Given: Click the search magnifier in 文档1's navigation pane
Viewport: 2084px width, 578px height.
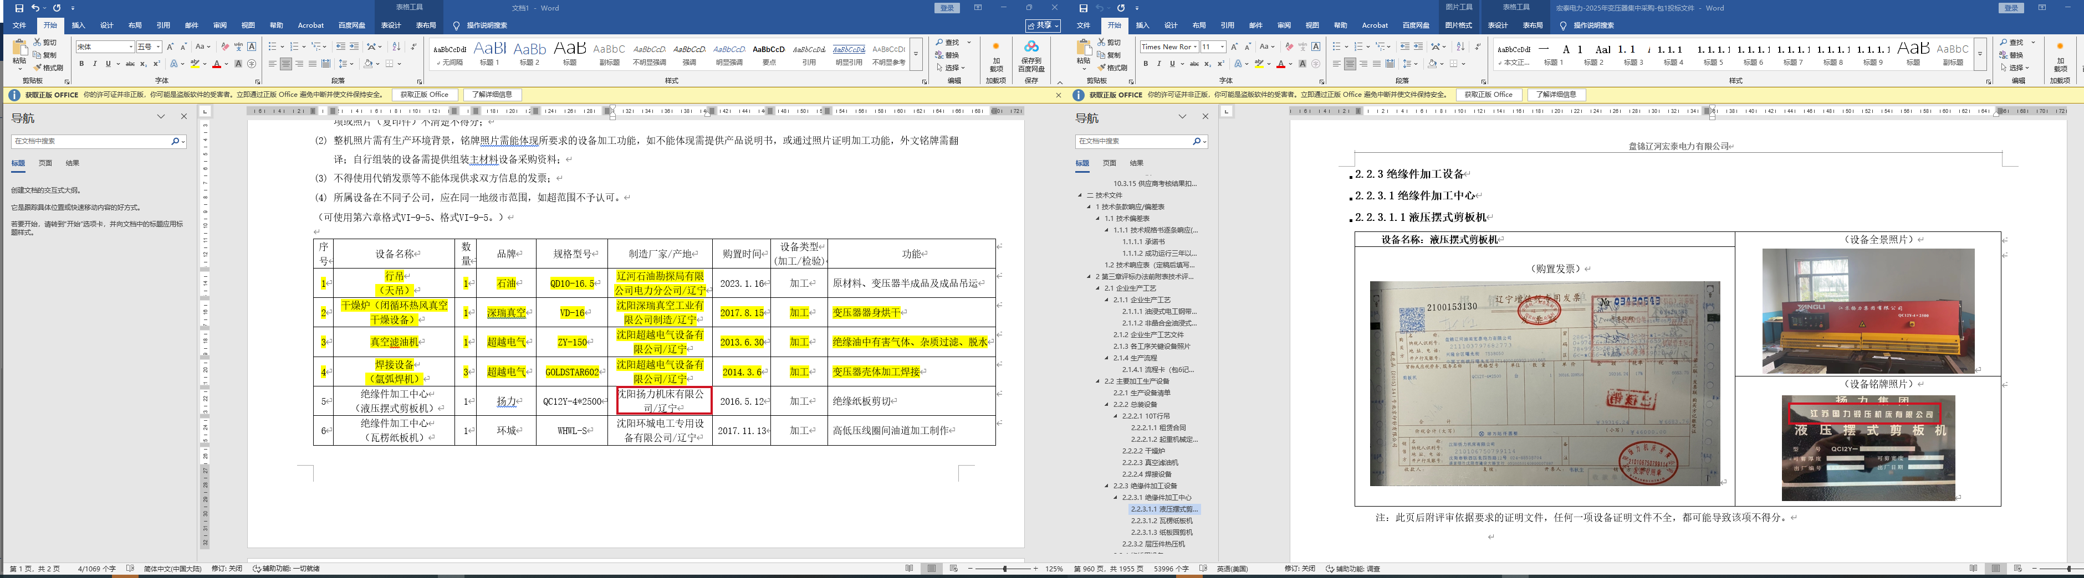Looking at the screenshot, I should coord(175,142).
